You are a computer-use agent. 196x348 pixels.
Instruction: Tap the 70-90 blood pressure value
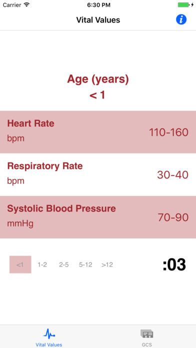173,217
